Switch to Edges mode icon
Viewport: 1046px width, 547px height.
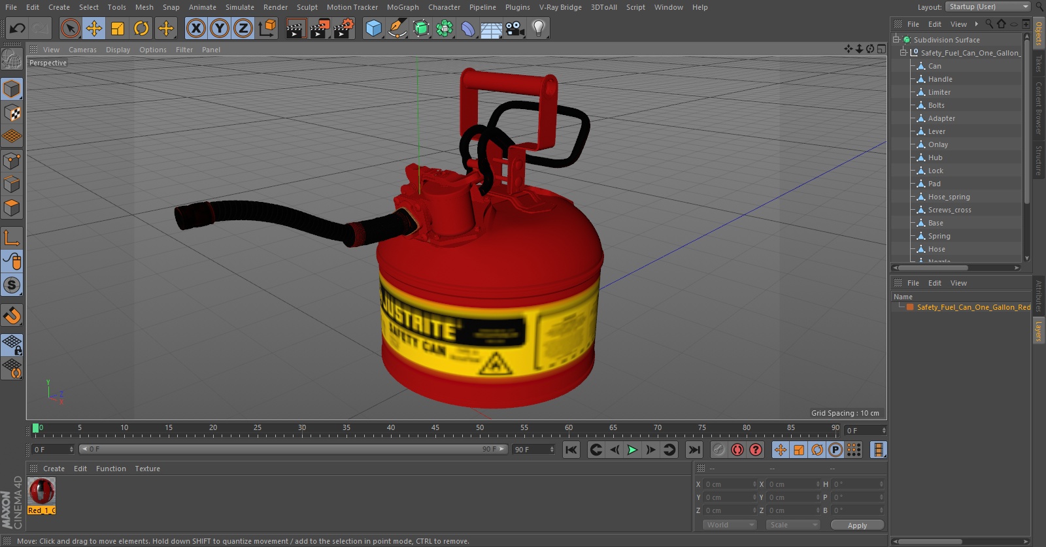(x=12, y=184)
